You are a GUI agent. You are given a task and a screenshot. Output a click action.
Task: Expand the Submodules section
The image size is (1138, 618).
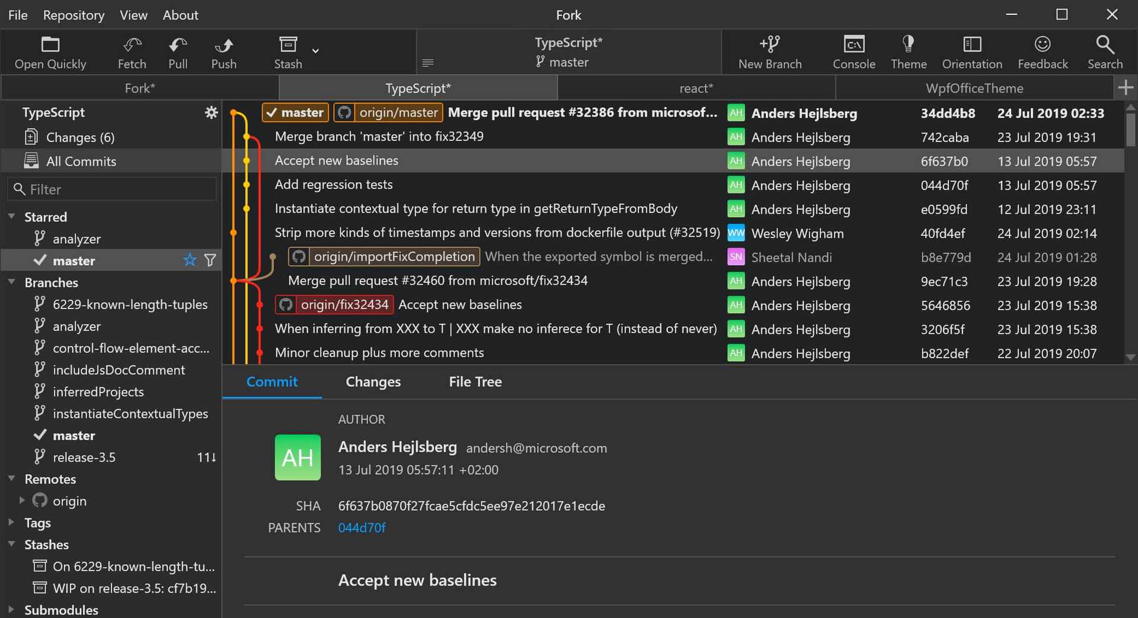pos(11,609)
